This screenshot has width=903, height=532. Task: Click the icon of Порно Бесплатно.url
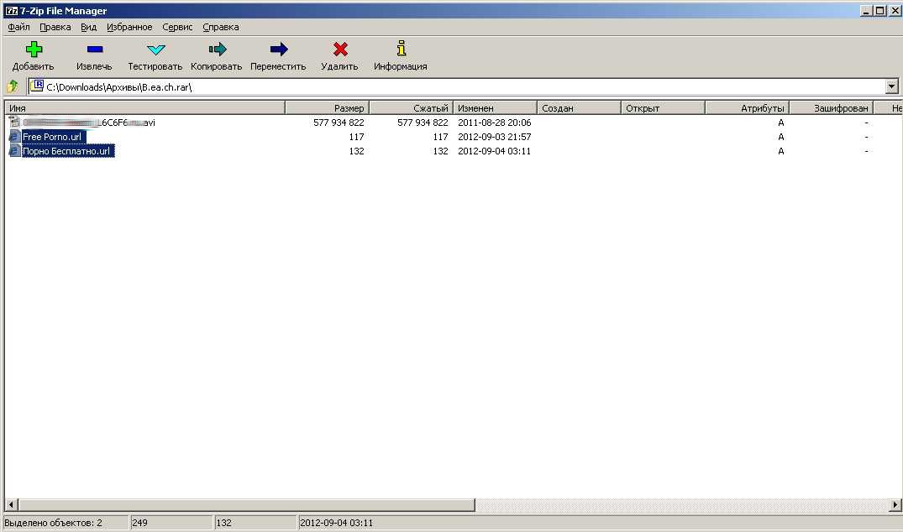pos(14,151)
